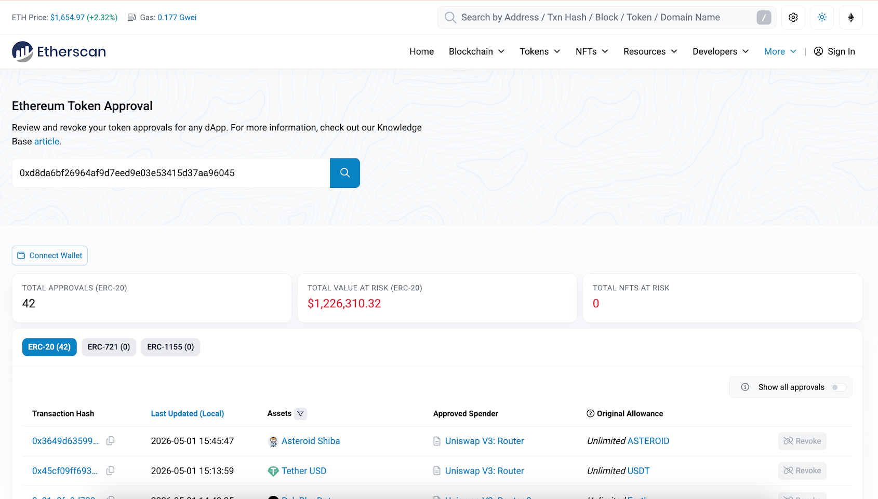
Task: Expand the More menu
Action: click(780, 51)
